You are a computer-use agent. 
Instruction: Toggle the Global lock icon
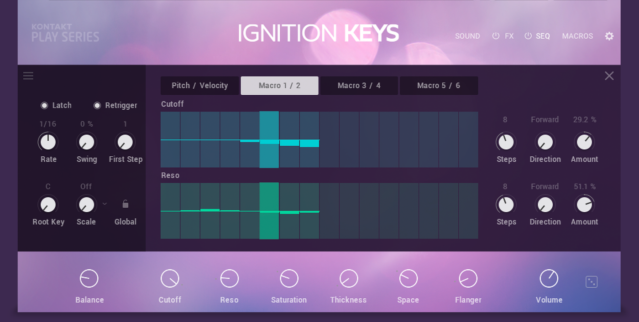[x=126, y=204]
